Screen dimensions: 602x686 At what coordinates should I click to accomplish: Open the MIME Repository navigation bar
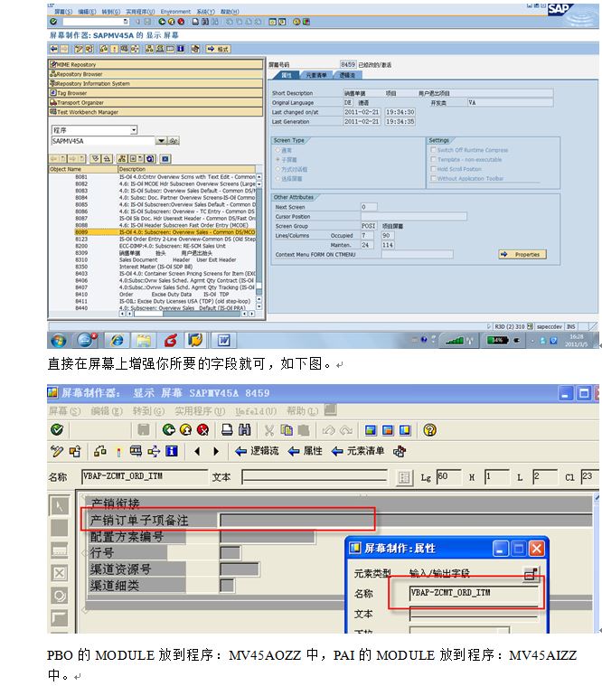(155, 64)
